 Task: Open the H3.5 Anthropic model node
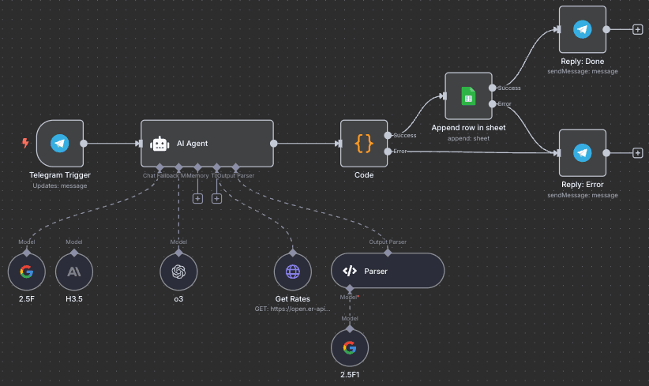click(x=74, y=272)
